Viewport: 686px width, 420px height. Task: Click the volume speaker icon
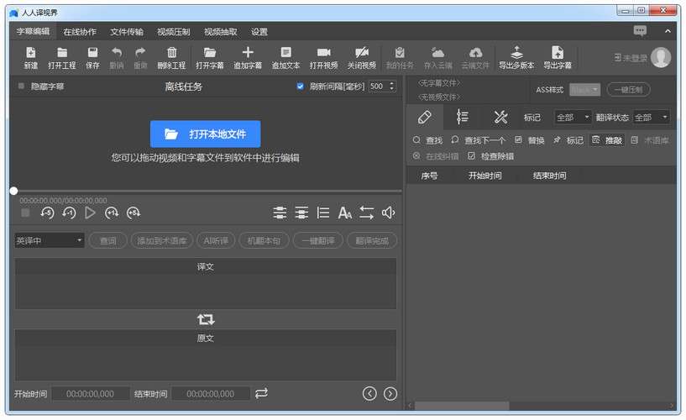pyautogui.click(x=388, y=213)
